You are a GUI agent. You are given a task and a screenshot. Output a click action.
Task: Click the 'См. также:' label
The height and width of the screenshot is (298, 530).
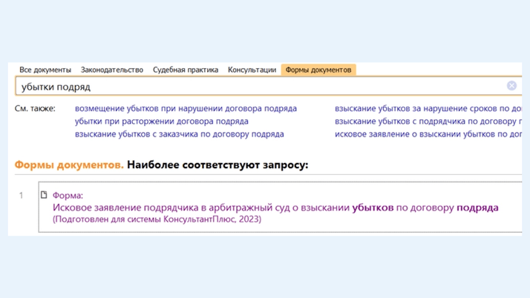35,108
